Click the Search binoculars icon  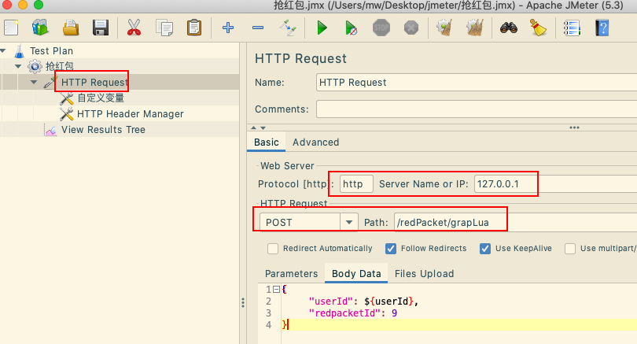(x=509, y=28)
